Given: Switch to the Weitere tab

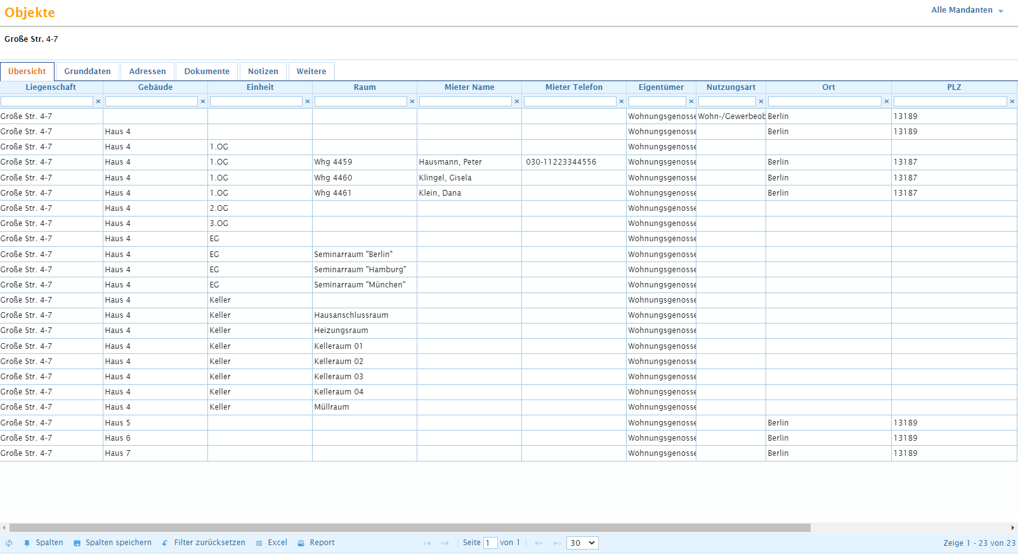Looking at the screenshot, I should (311, 72).
